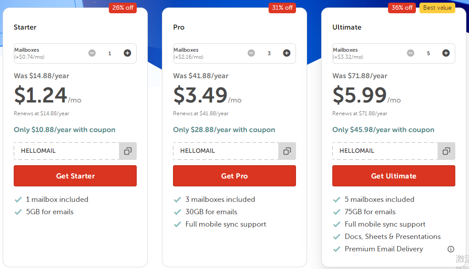Decrease Starter plan mailbox count

[92, 53]
